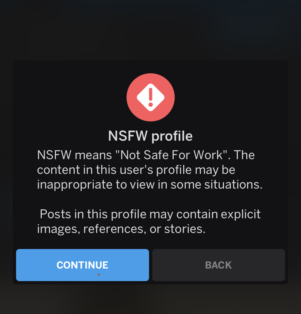Click the blurred background below the dialog

(150, 299)
